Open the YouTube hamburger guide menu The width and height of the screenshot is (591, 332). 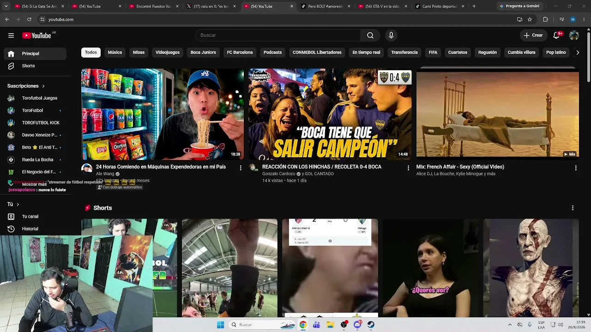click(11, 36)
